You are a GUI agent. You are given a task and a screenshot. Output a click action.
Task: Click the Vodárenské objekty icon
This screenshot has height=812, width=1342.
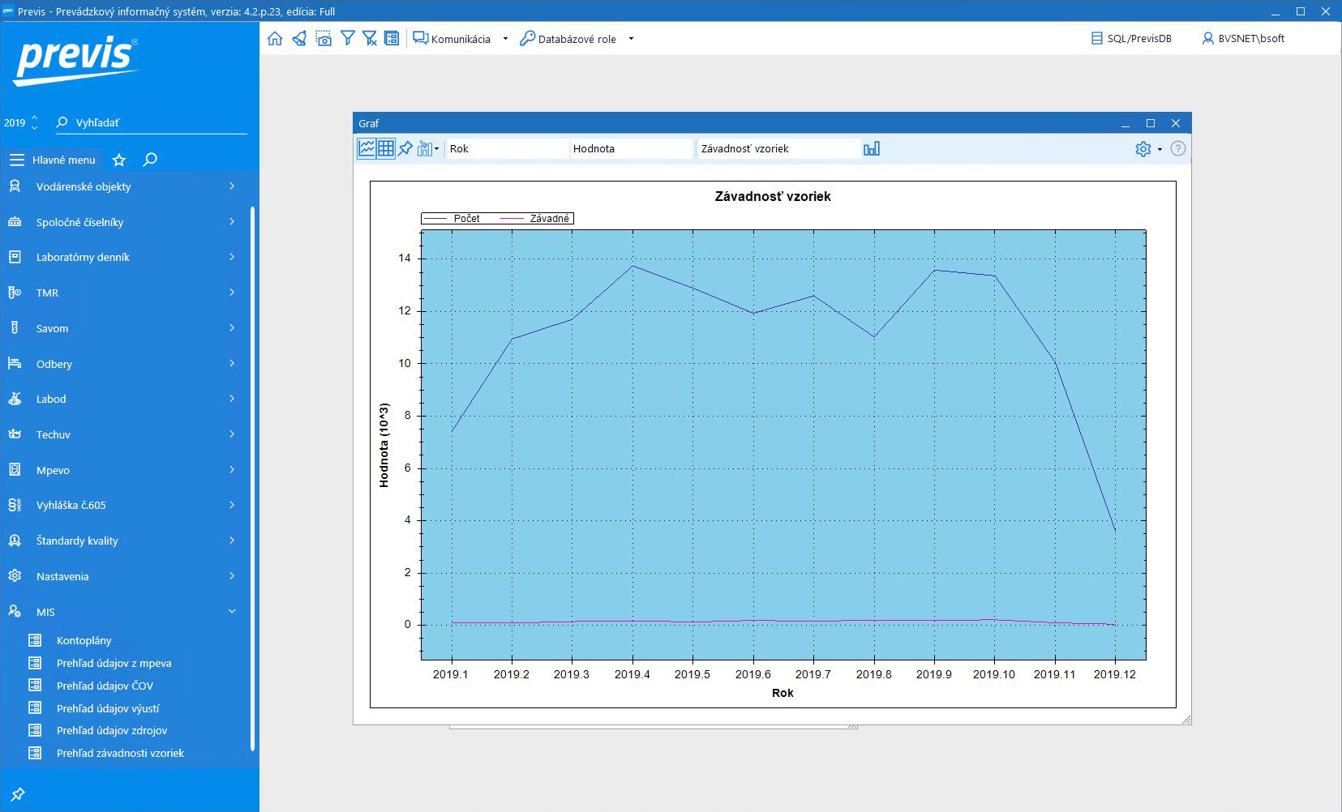pos(15,186)
